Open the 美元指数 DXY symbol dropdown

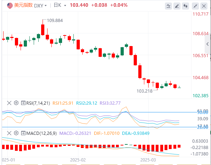pyautogui.click(x=45, y=6)
